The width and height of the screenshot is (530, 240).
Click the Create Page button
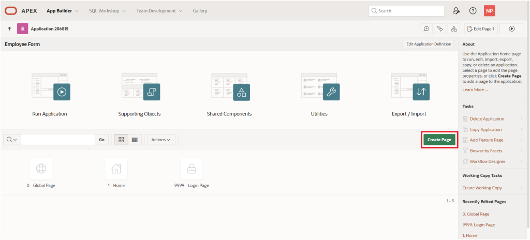click(x=439, y=140)
